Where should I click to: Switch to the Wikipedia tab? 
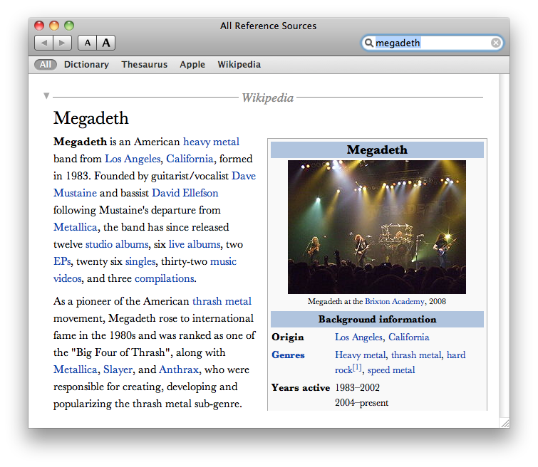coord(239,65)
